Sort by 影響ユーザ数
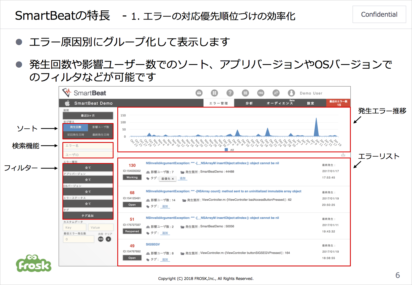The width and height of the screenshot is (412, 285). [101, 127]
